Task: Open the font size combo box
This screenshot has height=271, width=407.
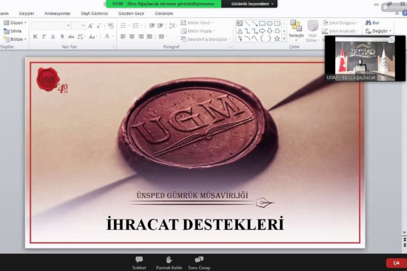Action: click(x=79, y=25)
